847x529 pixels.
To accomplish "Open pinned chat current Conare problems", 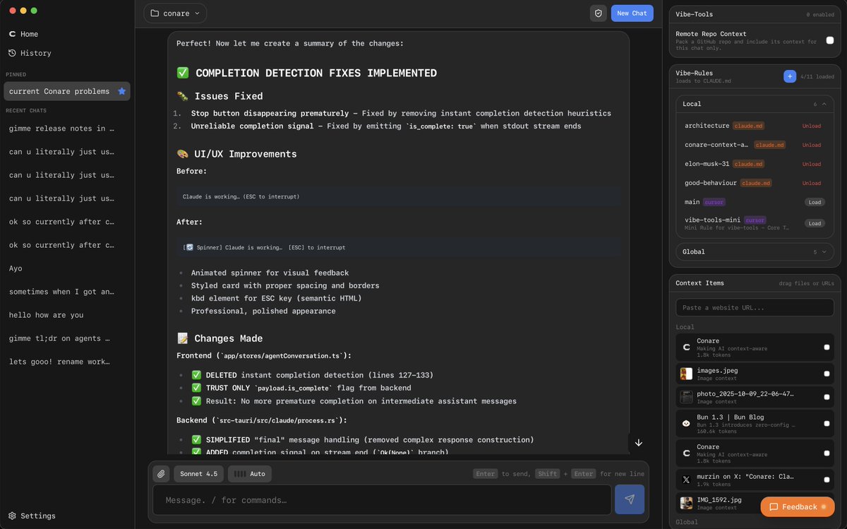I will (66, 91).
